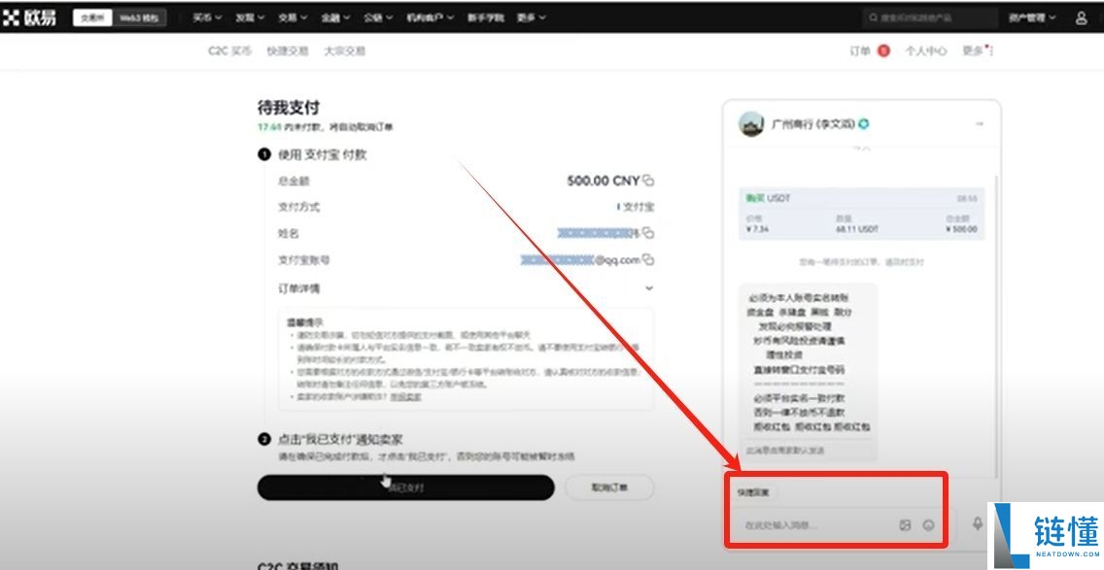Click the black 我已支付 button
The width and height of the screenshot is (1104, 570).
tap(405, 487)
